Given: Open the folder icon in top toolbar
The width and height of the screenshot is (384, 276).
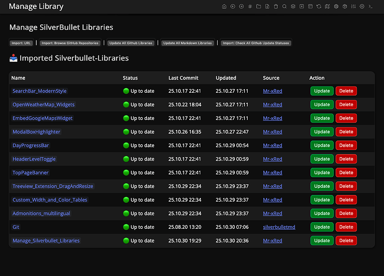Looking at the screenshot, I should pos(259,7).
